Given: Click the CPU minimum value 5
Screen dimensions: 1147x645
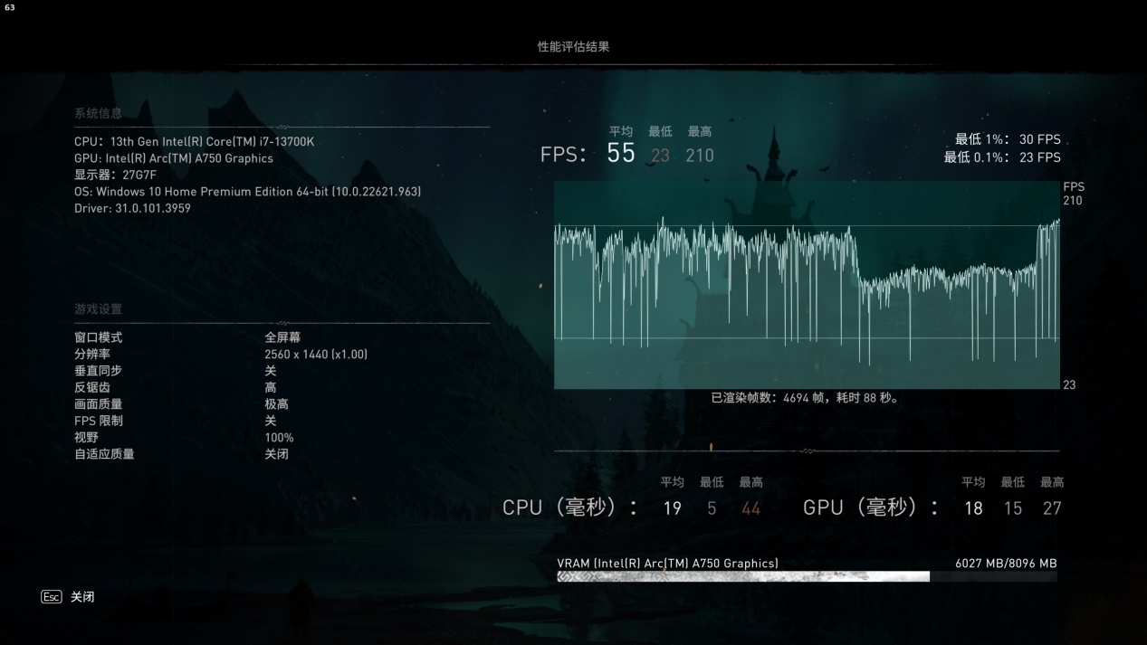Looking at the screenshot, I should point(712,508).
